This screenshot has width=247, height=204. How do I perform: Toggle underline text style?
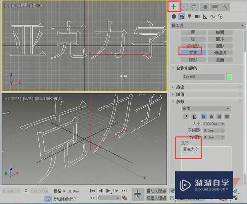point(194,116)
